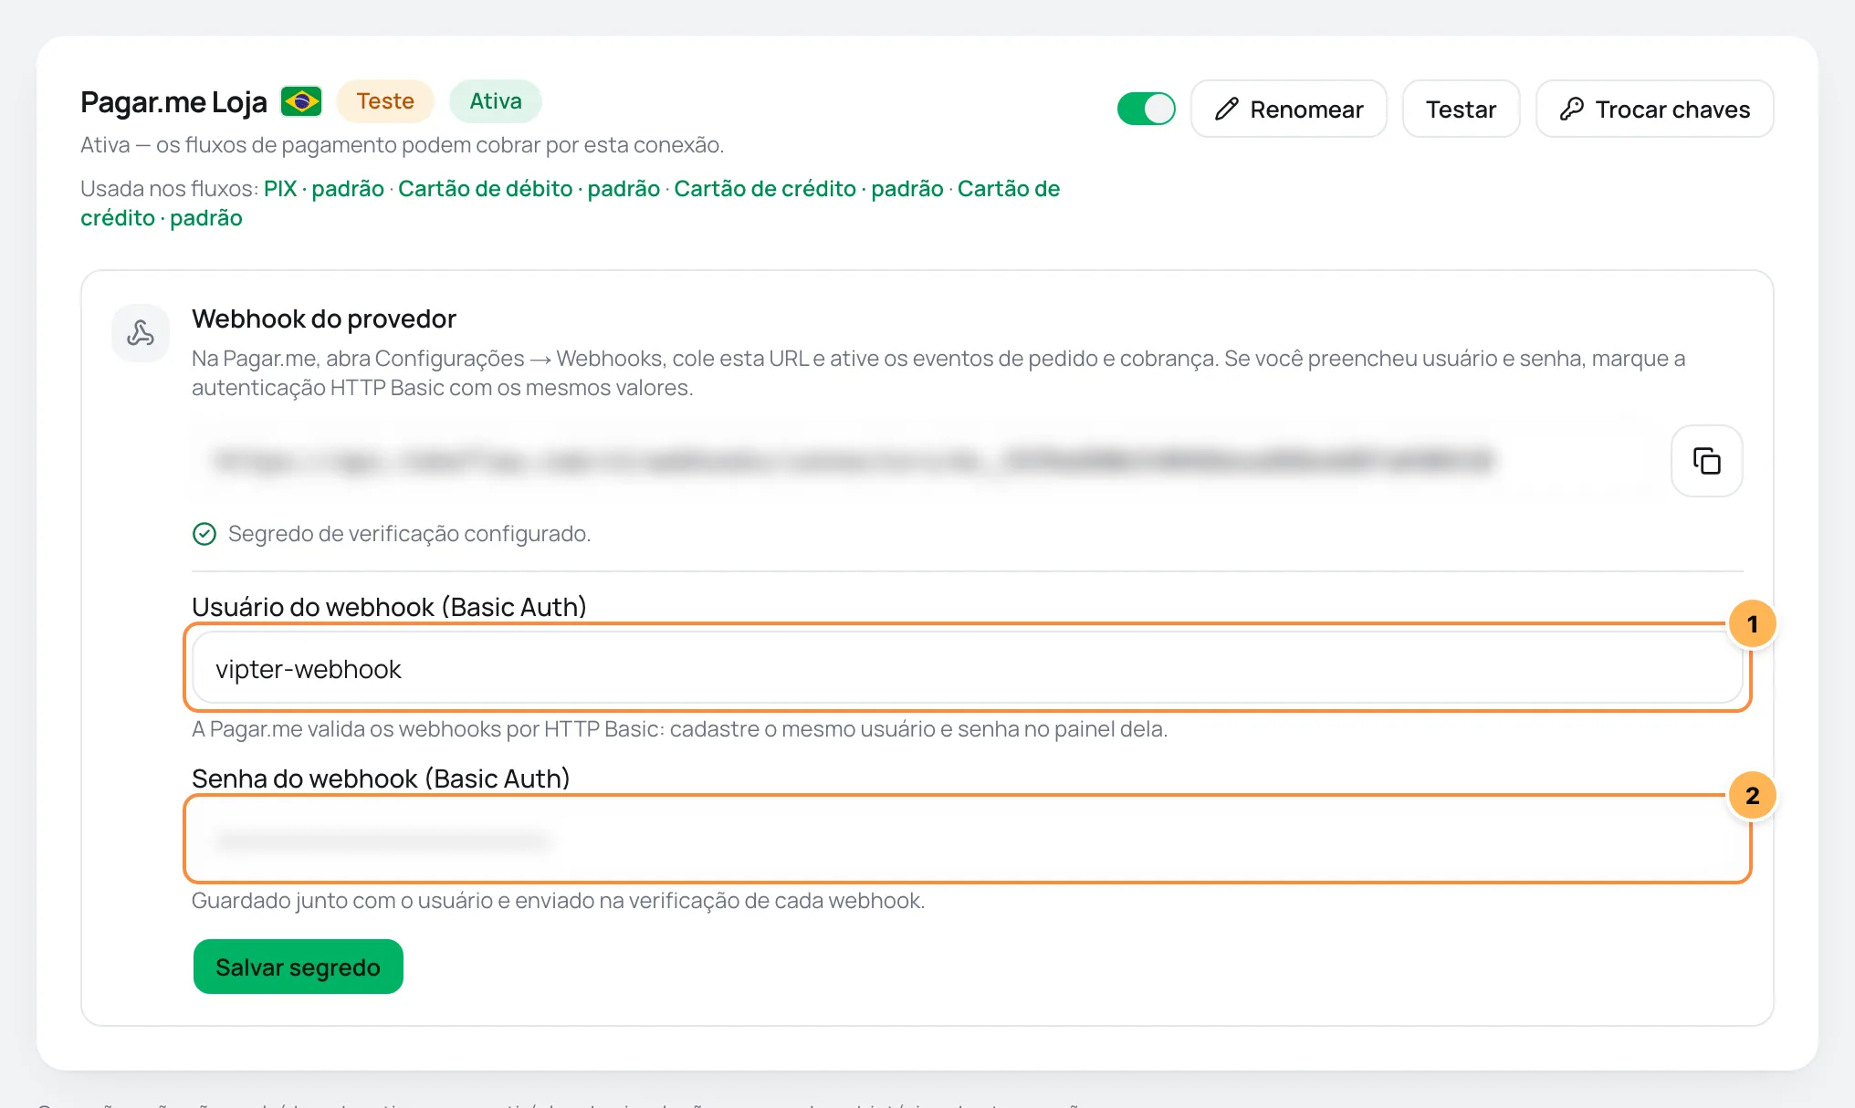Click the Webhook do provedor heading

point(324,319)
